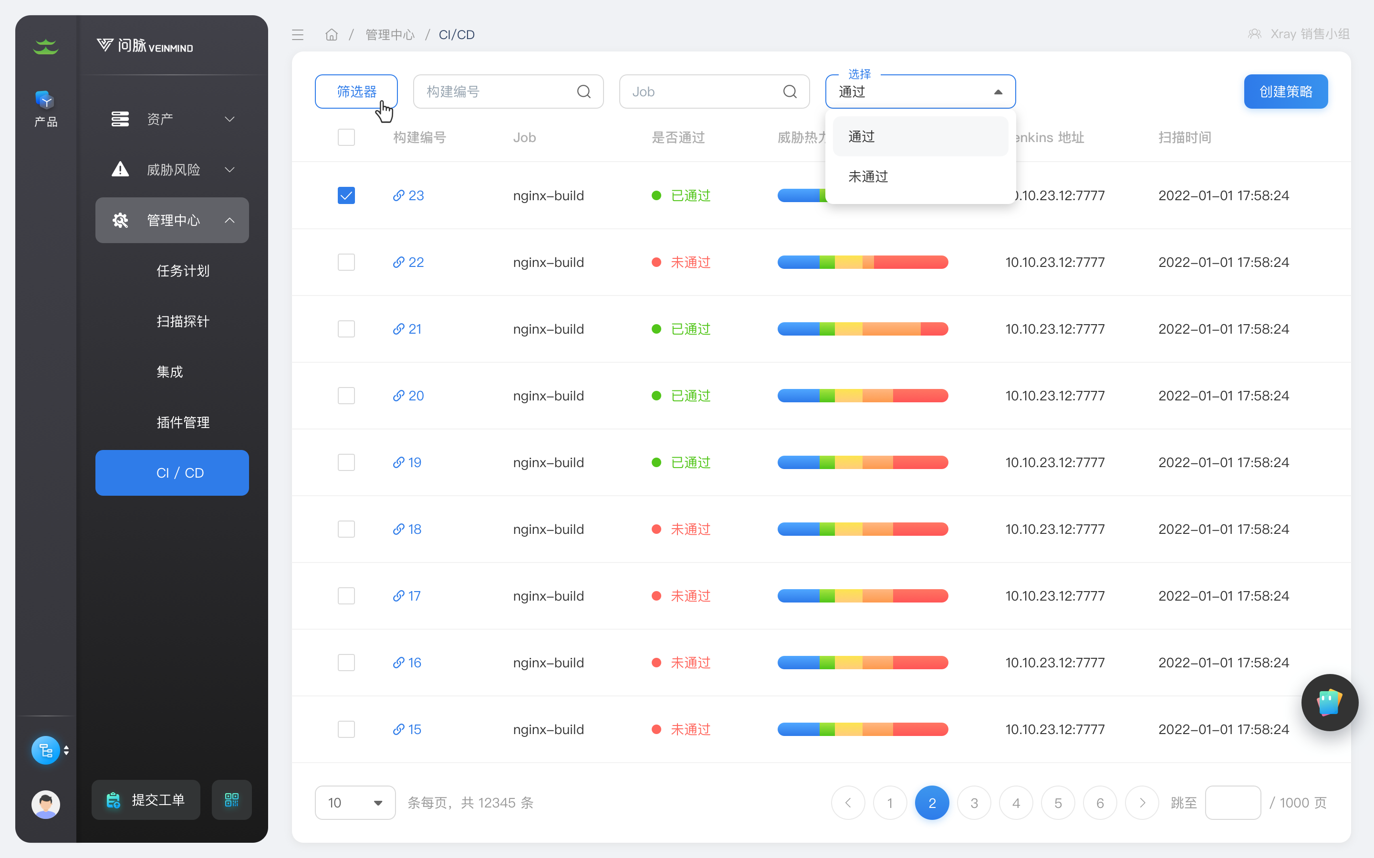
Task: Toggle the hamburger menu icon
Action: tap(298, 35)
